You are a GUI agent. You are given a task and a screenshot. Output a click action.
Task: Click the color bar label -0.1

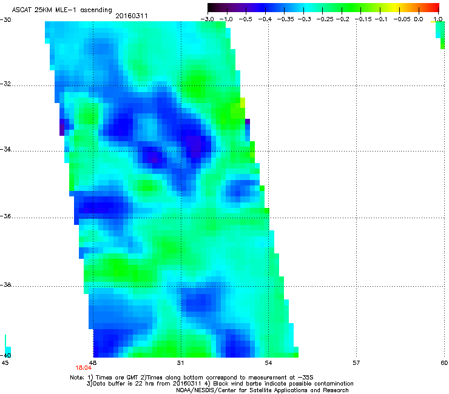point(381,19)
